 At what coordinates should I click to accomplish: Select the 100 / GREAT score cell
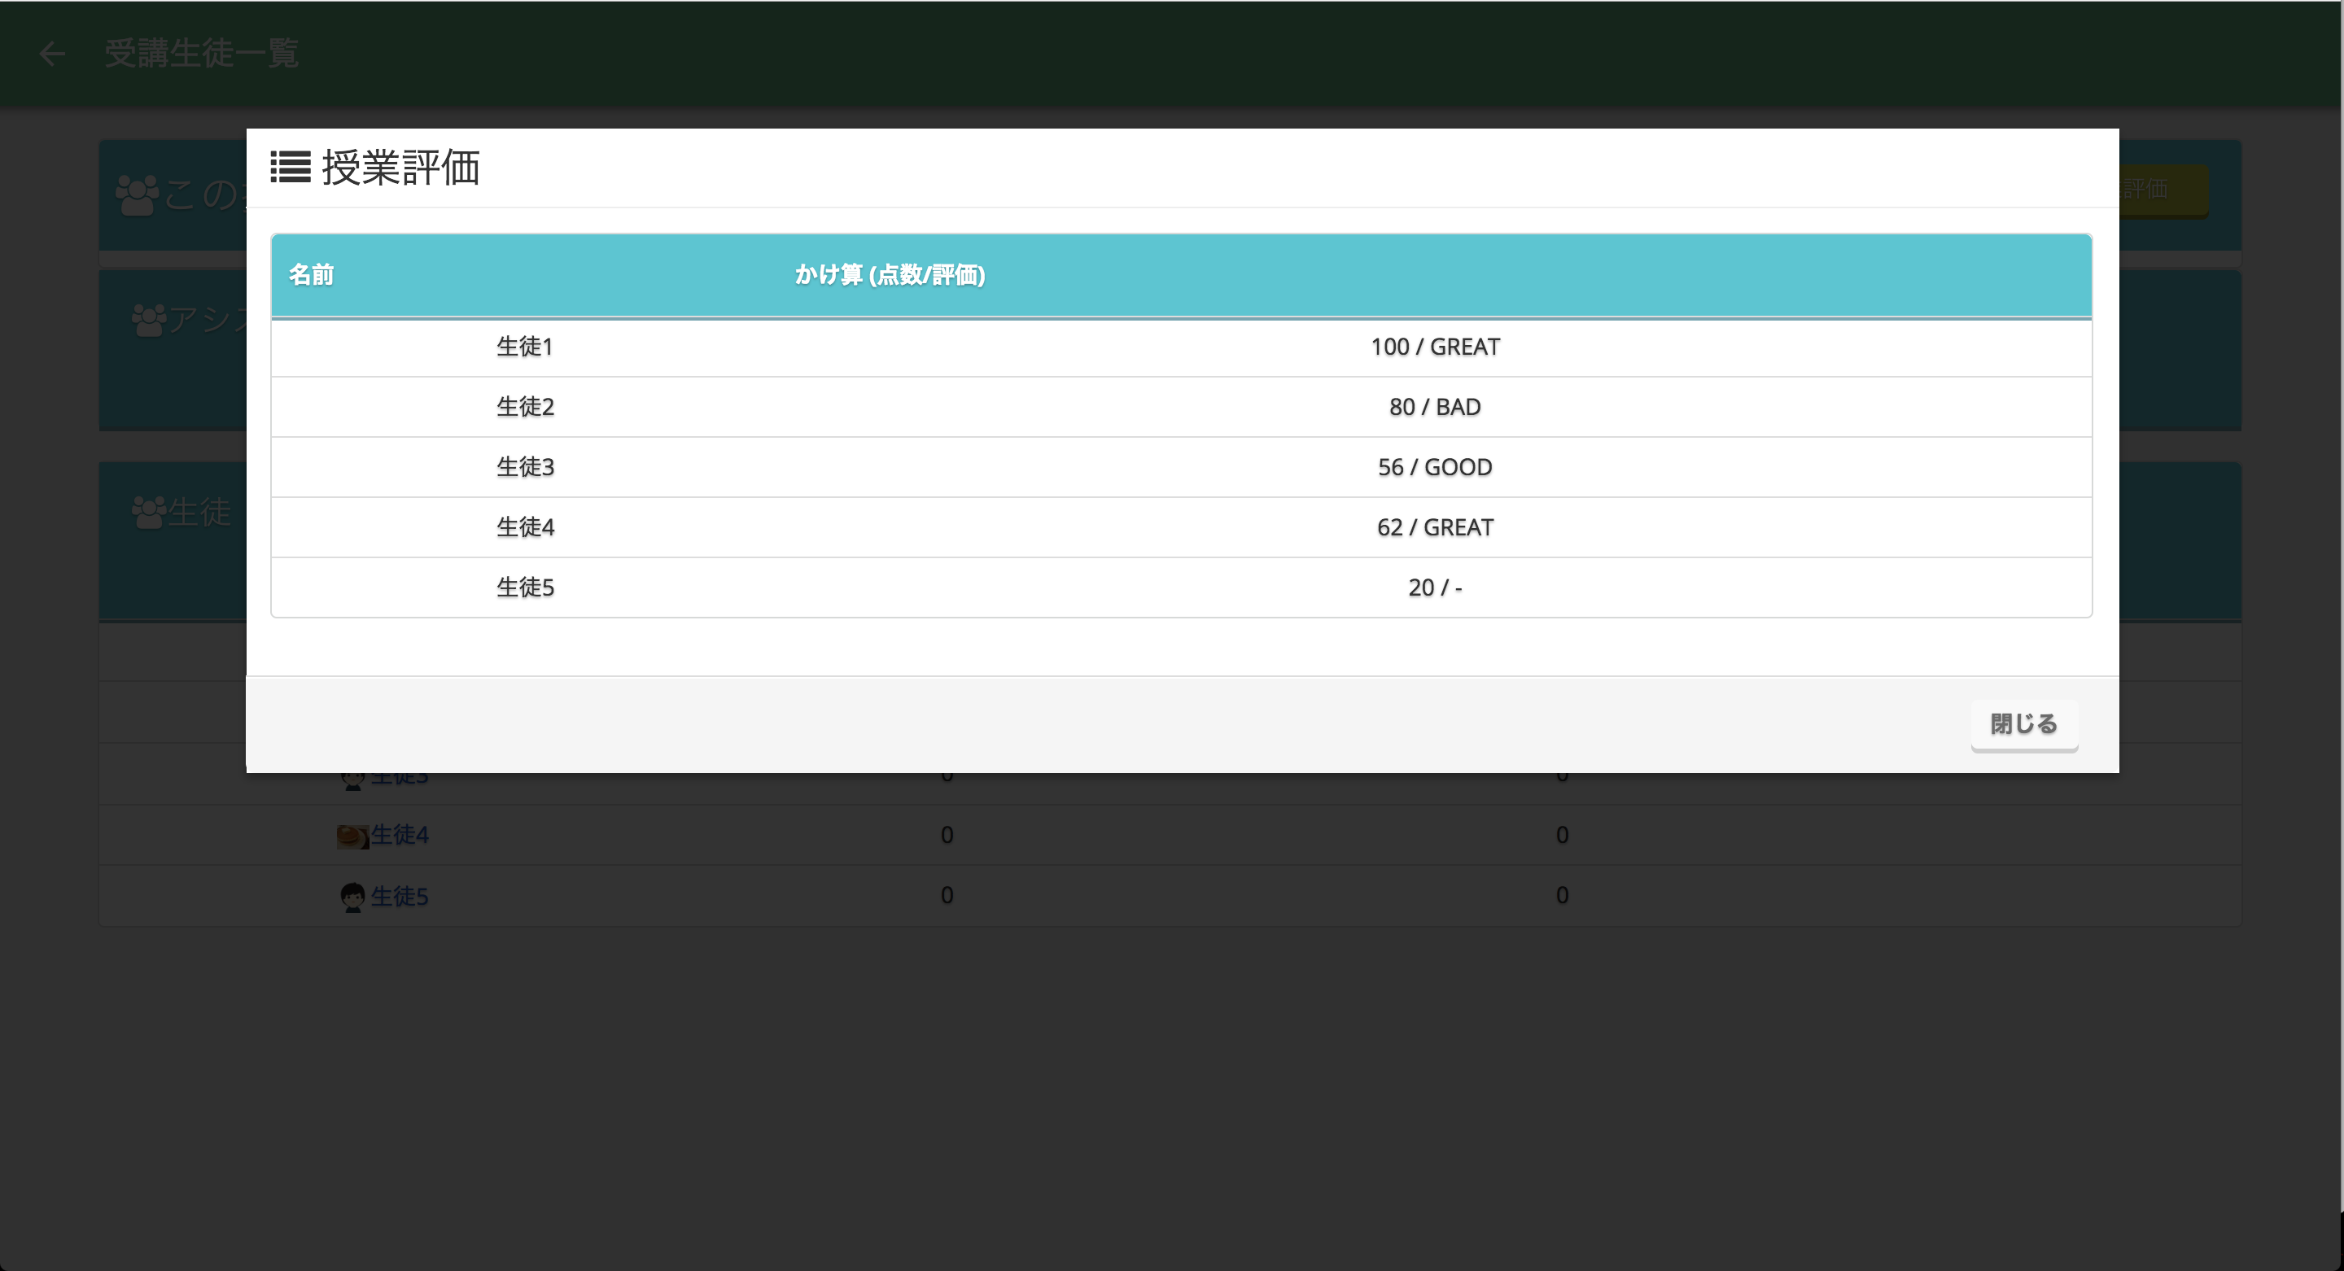(1435, 347)
